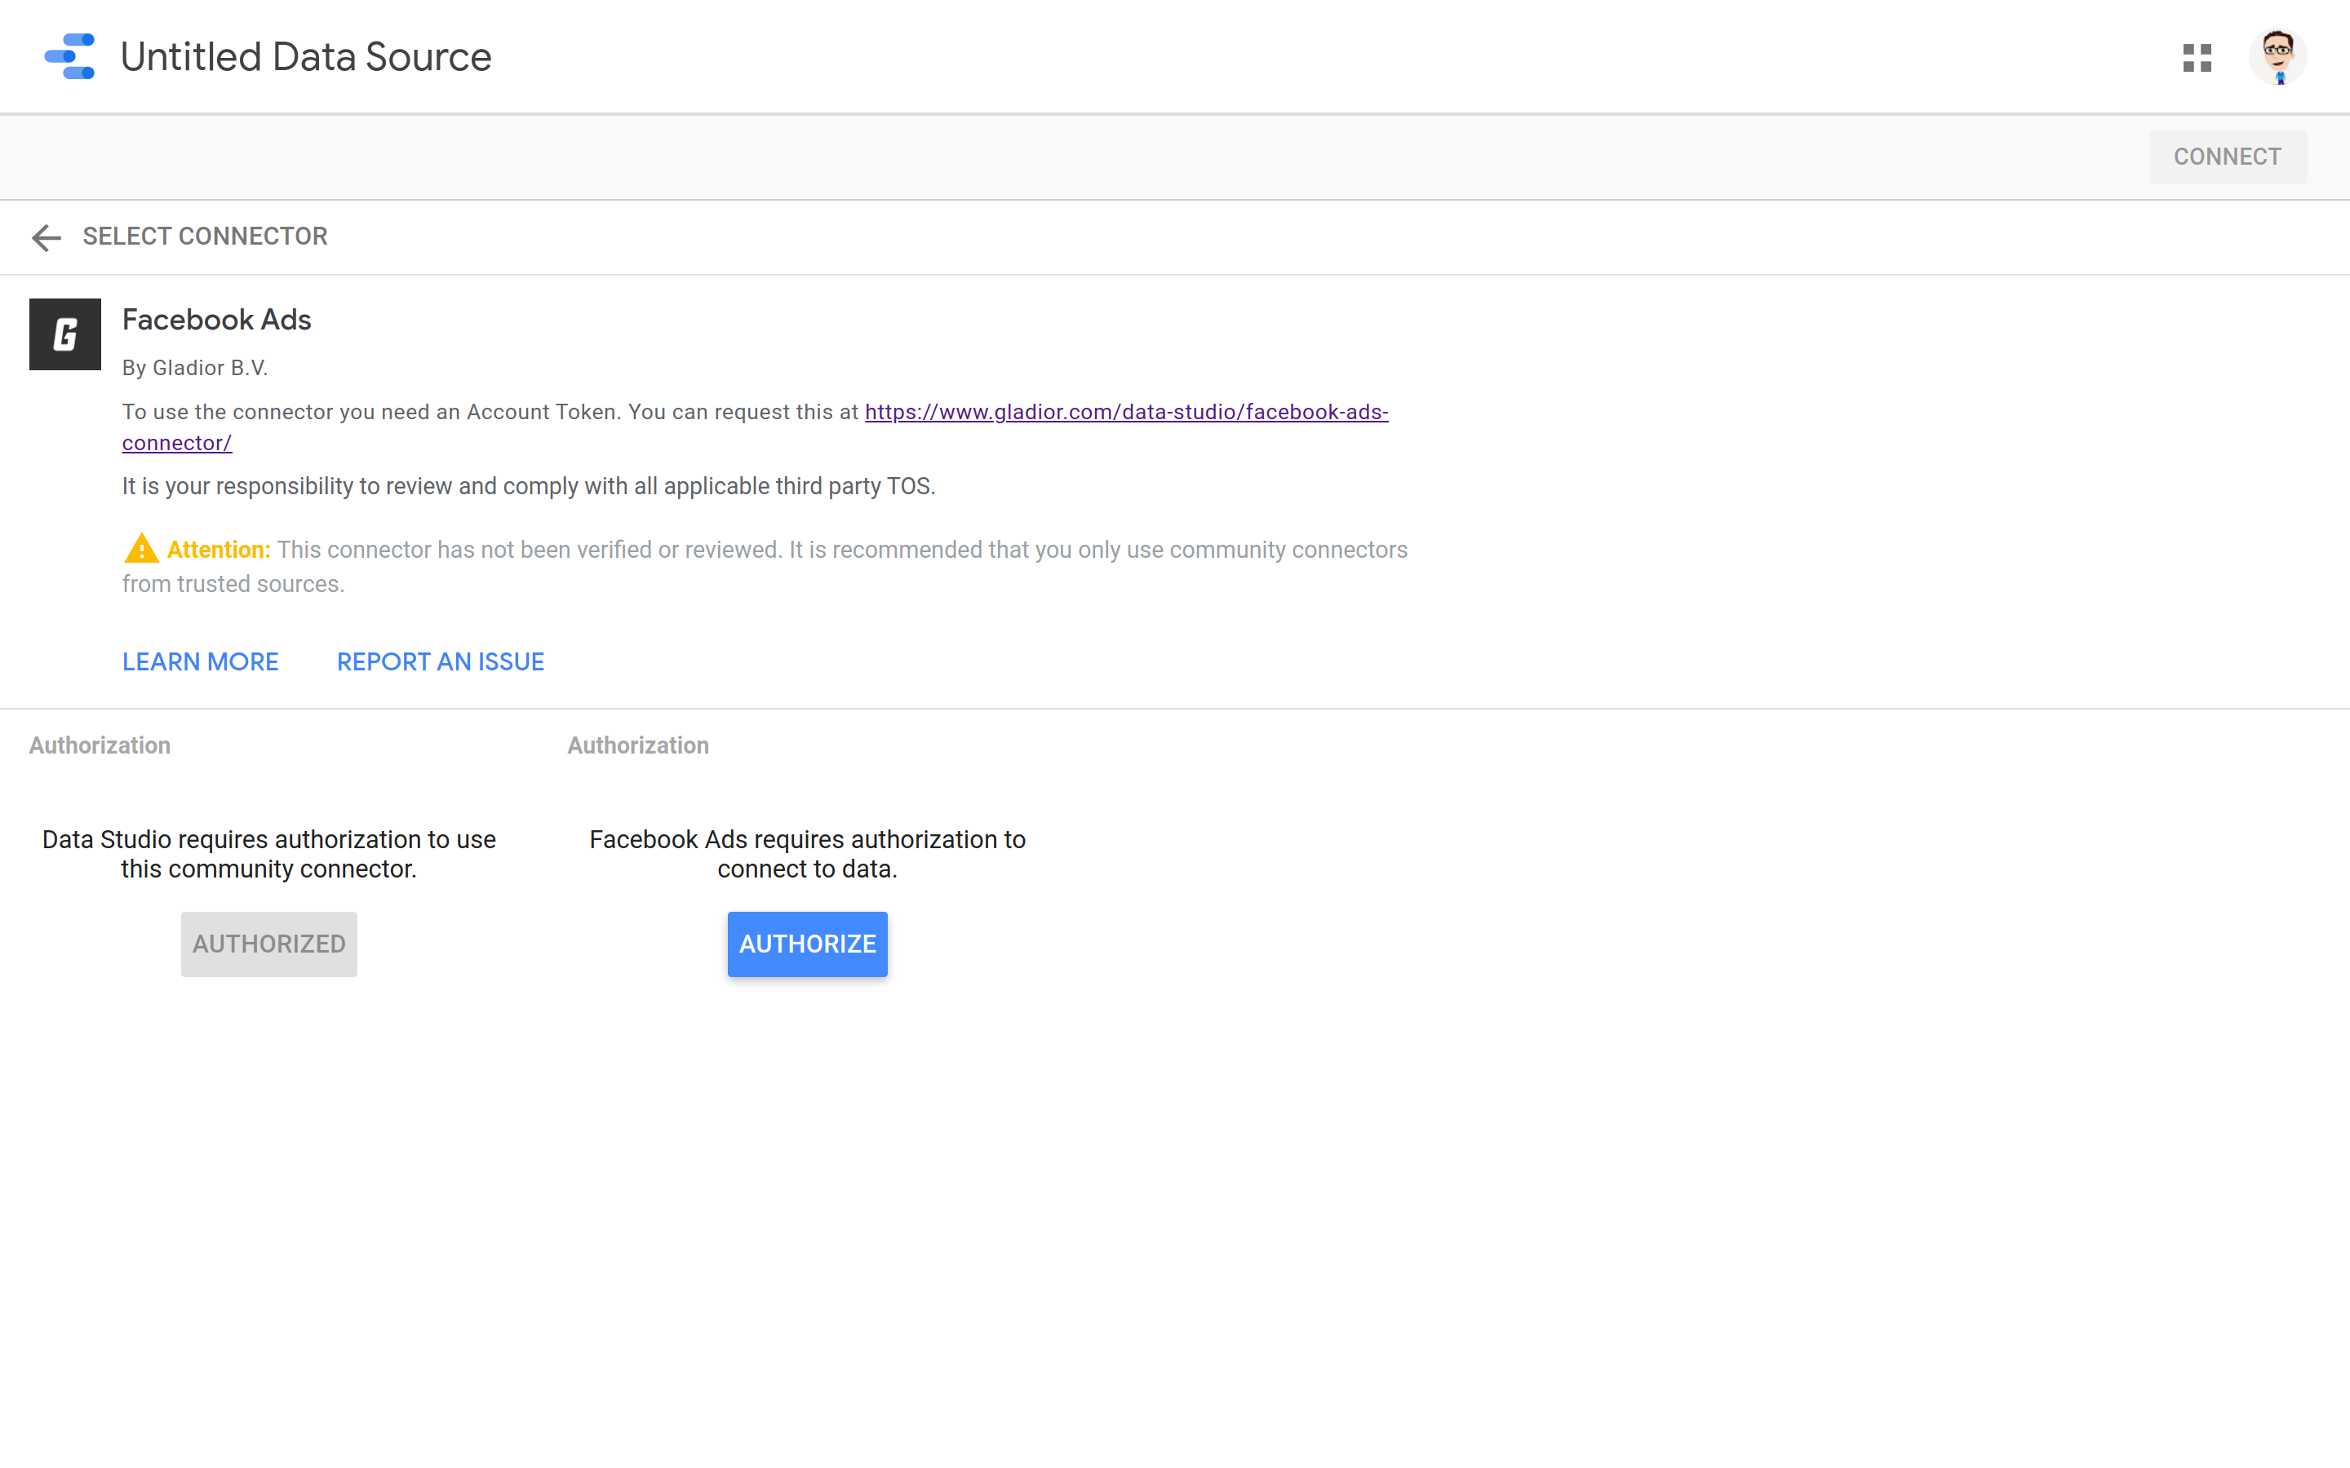The height and width of the screenshot is (1468, 2350).
Task: Click the greyed AUTHORIZED button
Action: (269, 944)
